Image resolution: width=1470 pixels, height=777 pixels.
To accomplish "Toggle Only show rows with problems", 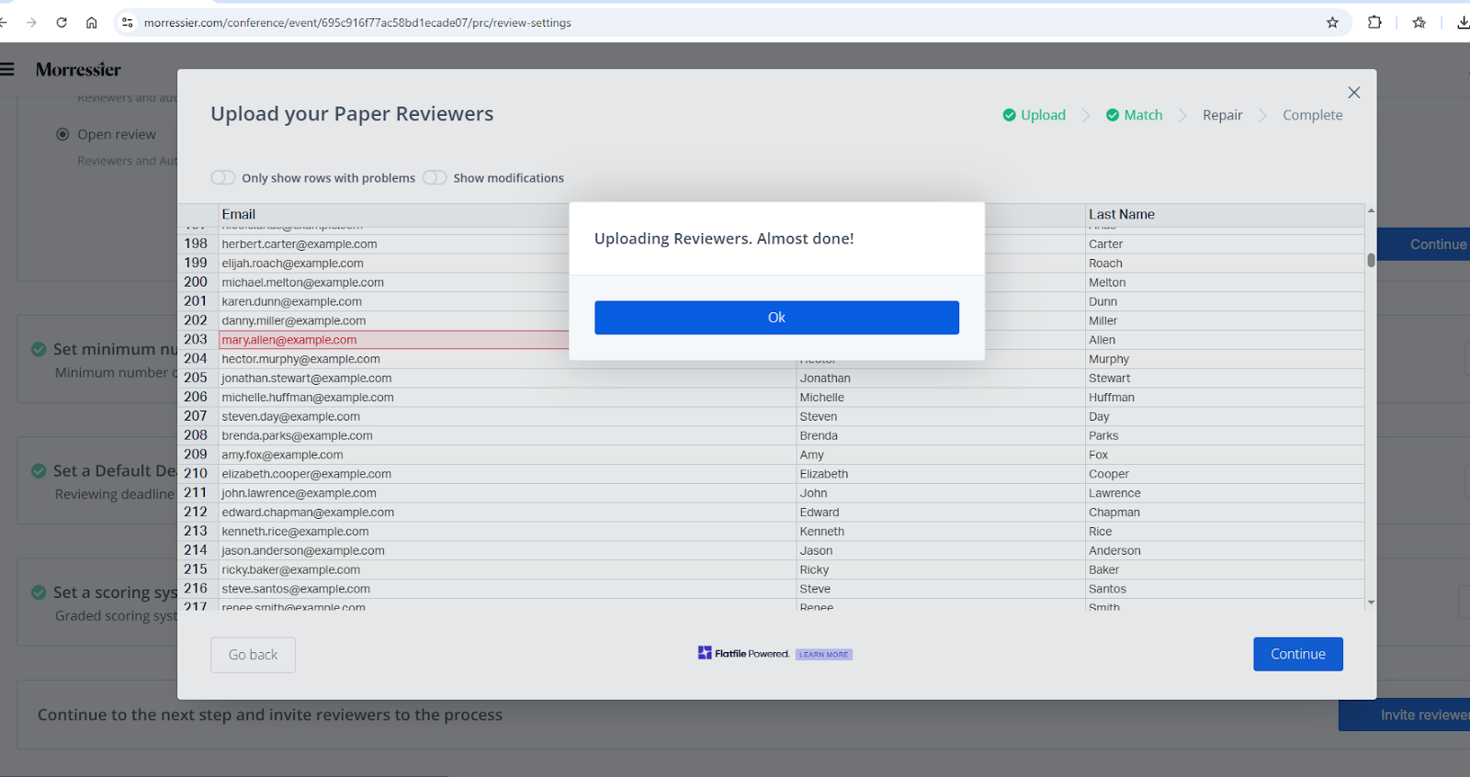I will [223, 178].
